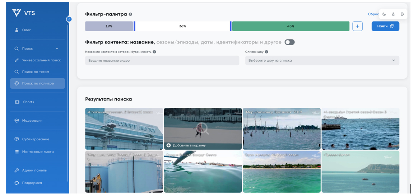This screenshot has width=418, height=196.
Task: Collapse the sidebar with arrow button
Action: (x=69, y=19)
